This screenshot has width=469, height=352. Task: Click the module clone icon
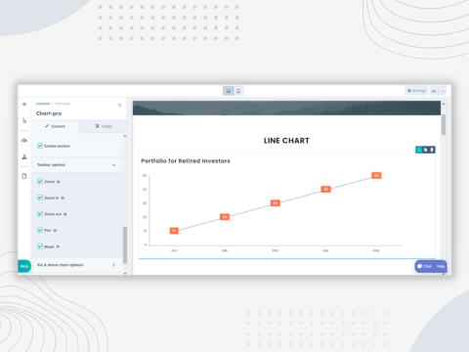coord(426,150)
